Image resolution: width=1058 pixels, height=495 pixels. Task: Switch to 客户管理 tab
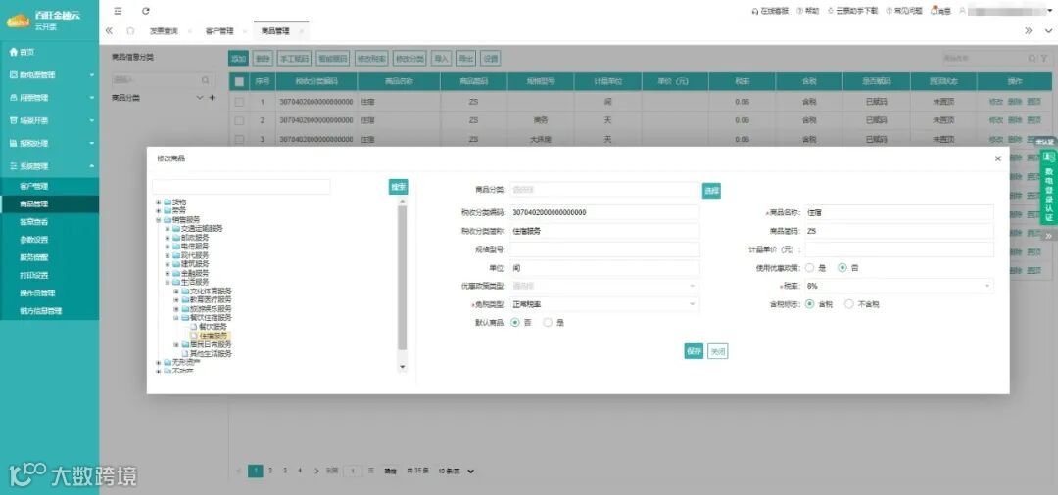click(x=219, y=31)
